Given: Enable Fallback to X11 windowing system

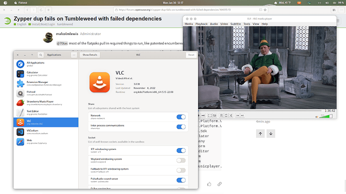Looking at the screenshot, I should 181,170.
